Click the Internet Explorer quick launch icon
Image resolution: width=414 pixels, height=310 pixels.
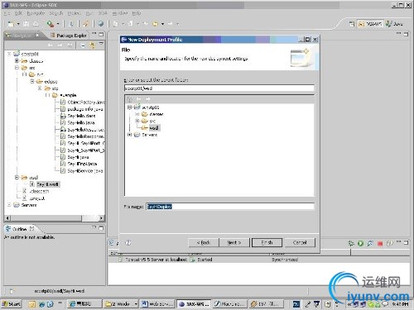[41, 304]
